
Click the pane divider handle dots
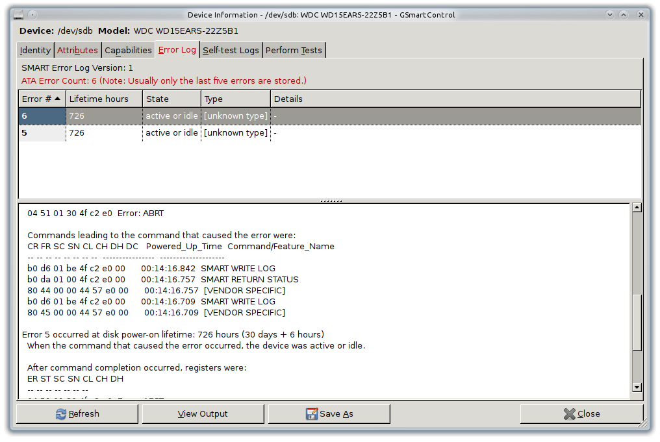coord(331,201)
